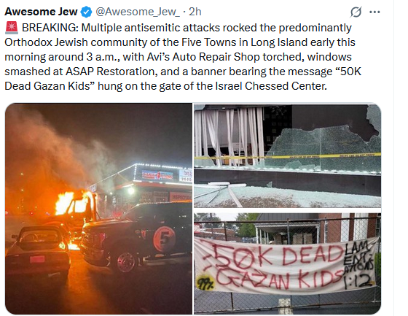Click the dark sedan parked beside the fire
Viewport: 408px width, 316px height.
(x=38, y=250)
